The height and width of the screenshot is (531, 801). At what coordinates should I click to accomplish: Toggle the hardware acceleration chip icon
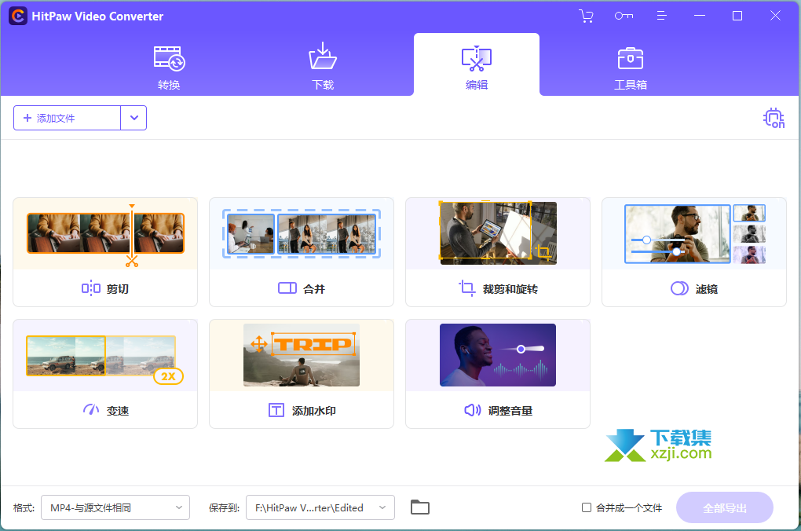(x=774, y=118)
